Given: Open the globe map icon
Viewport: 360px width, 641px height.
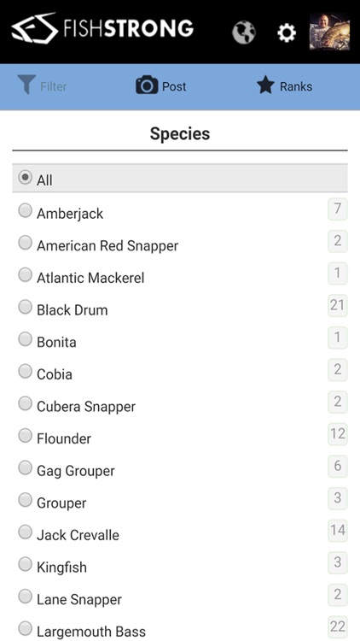Looking at the screenshot, I should click(244, 32).
